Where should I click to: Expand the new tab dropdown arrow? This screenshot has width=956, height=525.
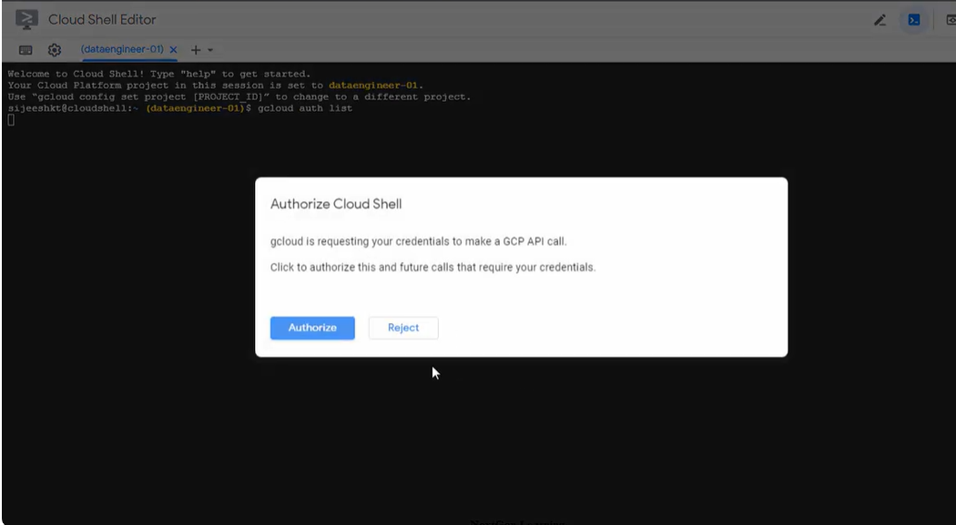coord(210,50)
